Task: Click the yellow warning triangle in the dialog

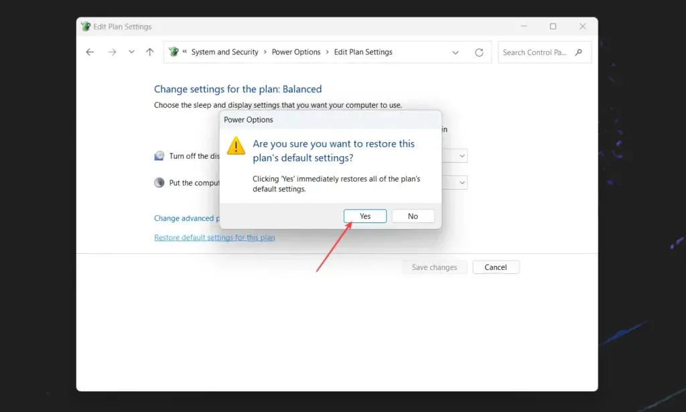Action: [x=236, y=146]
